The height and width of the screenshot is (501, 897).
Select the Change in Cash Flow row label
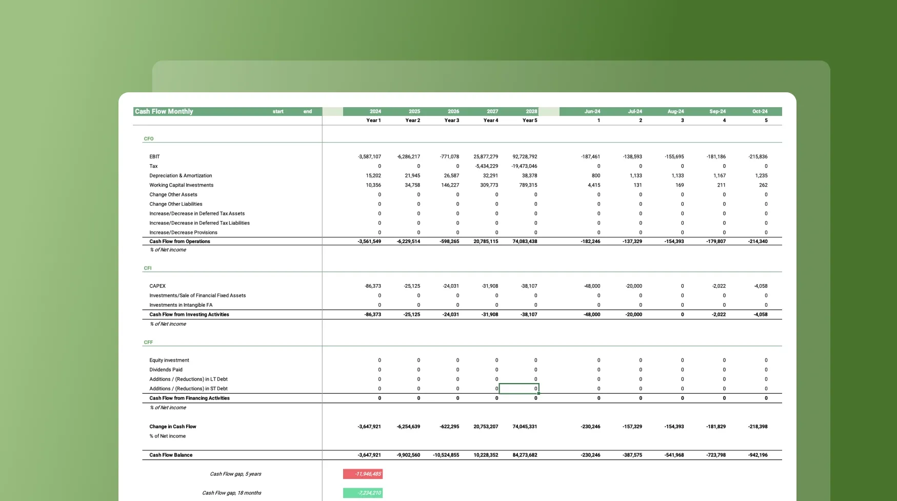point(172,427)
